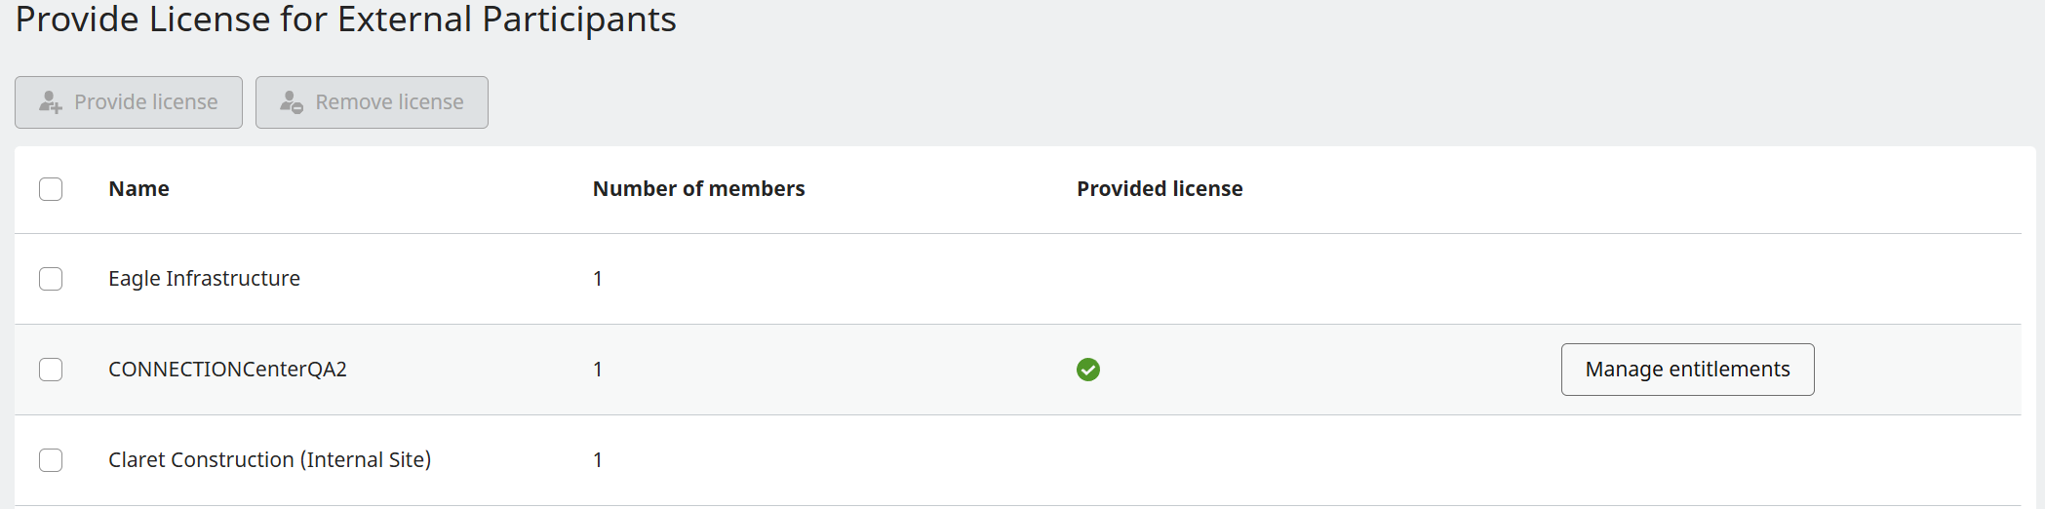Screen dimensions: 2045x509
Task: Click member count for Eagle Infrastructure
Action: [598, 279]
